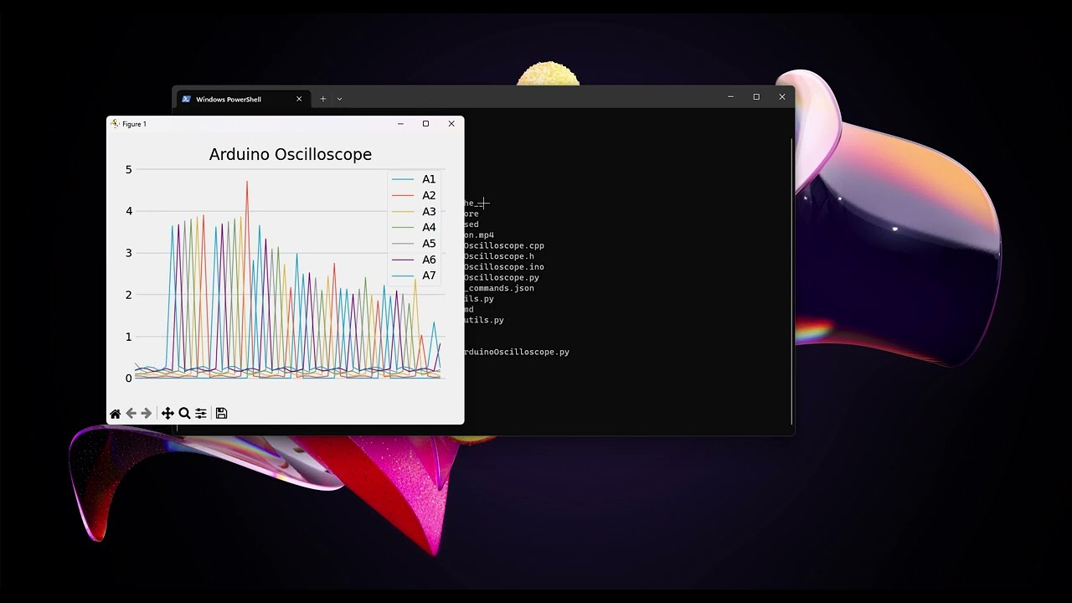
Task: Click the A6 legend entry
Action: coord(414,260)
